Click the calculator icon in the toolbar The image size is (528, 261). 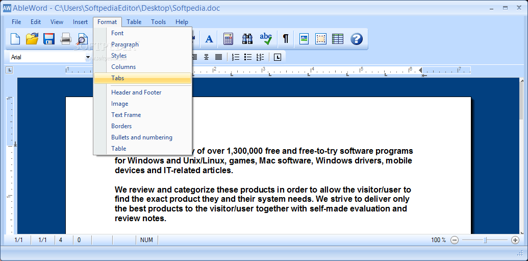pos(229,39)
